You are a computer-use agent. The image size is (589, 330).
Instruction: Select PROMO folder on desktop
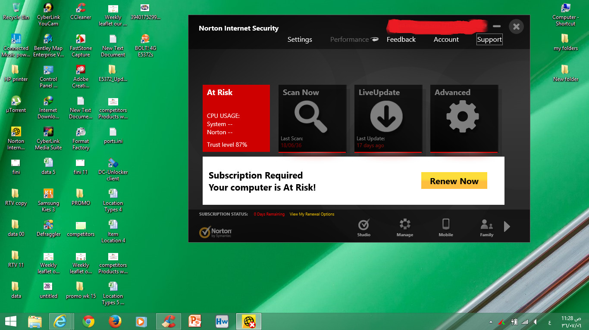81,197
